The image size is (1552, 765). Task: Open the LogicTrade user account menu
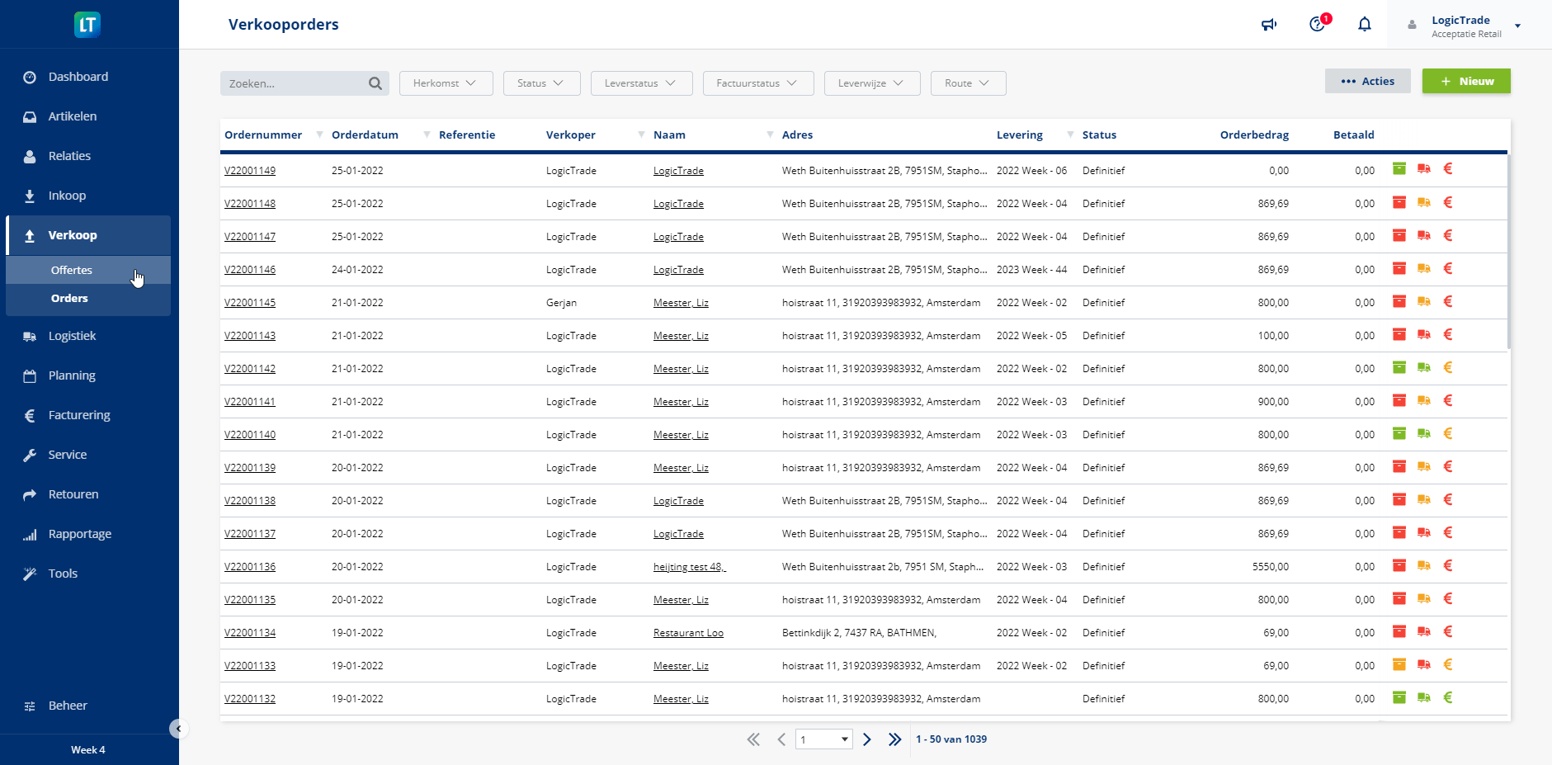(1467, 26)
